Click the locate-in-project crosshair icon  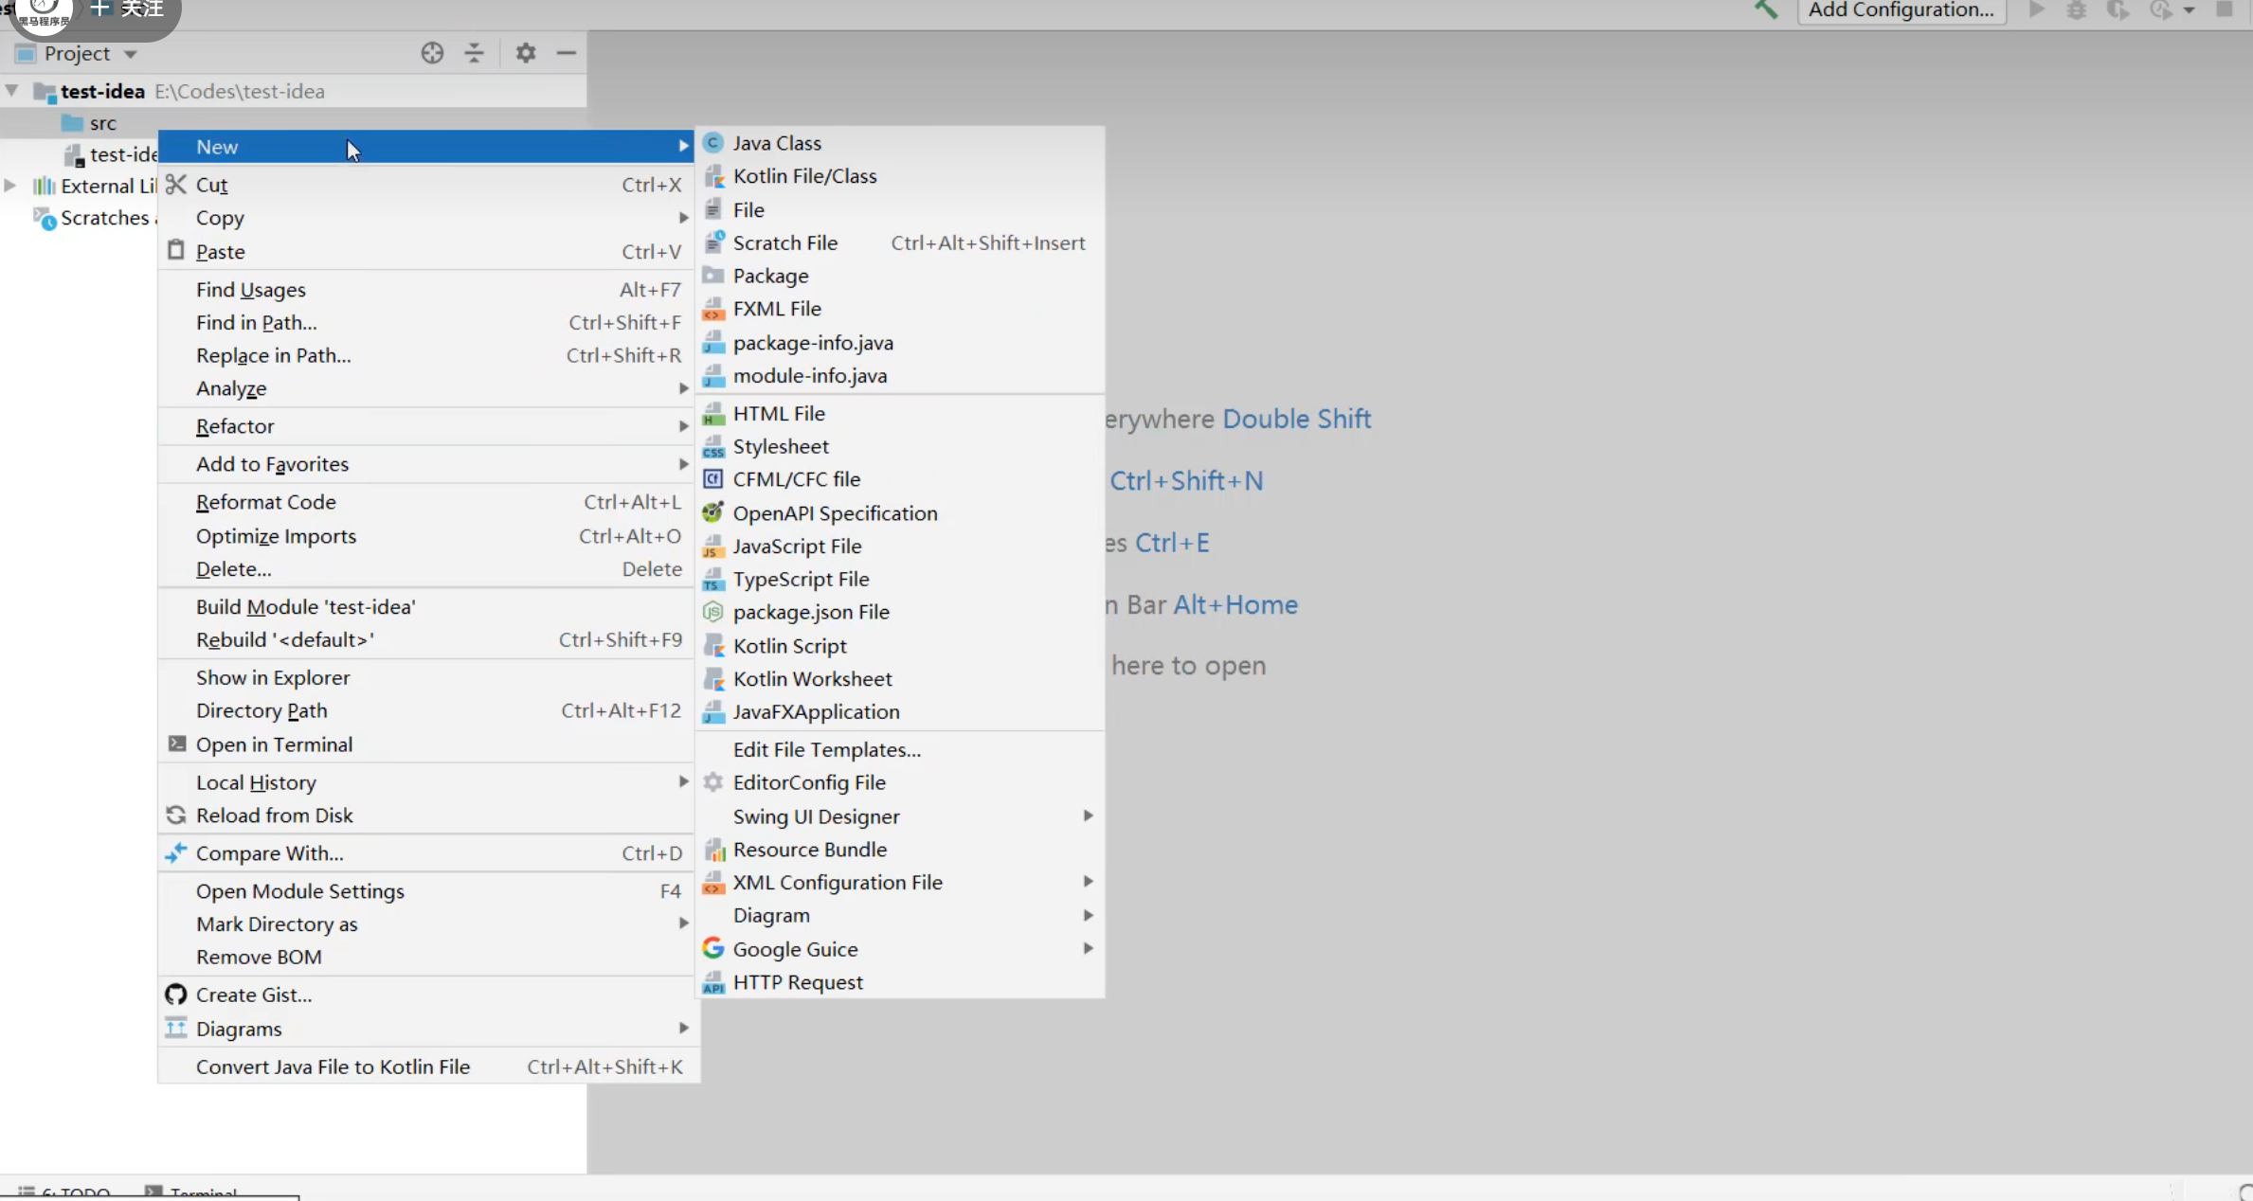(432, 53)
